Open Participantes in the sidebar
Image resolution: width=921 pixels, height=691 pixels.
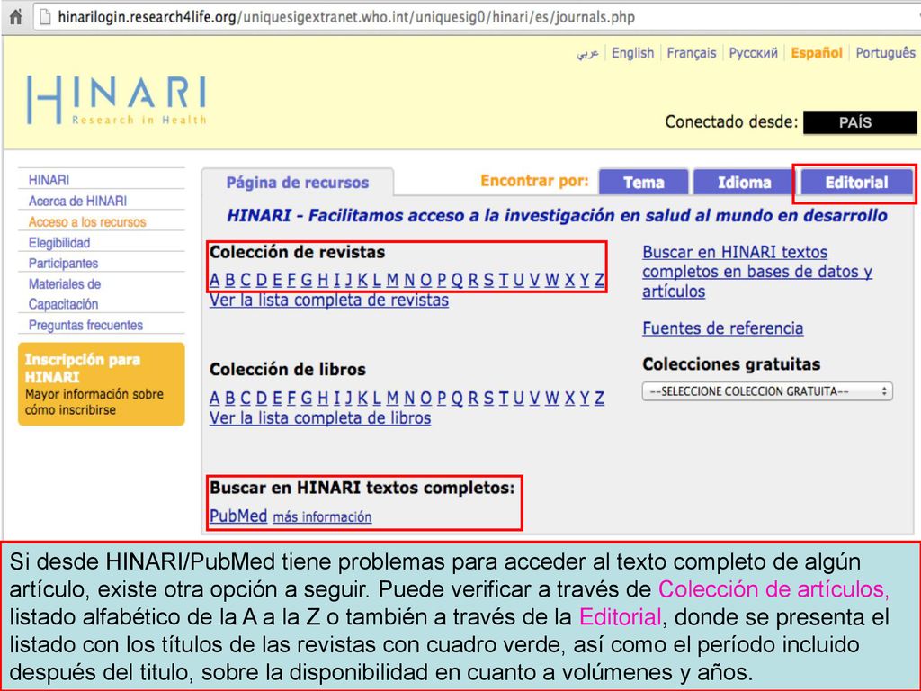63,264
